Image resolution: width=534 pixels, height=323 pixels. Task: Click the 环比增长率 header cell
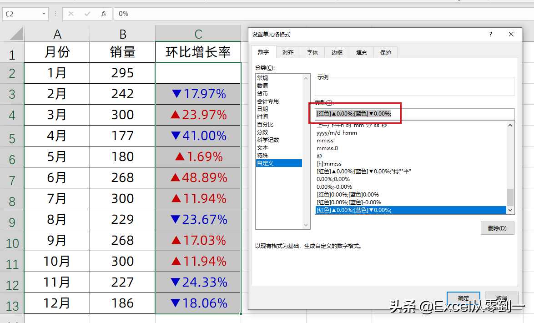point(198,52)
